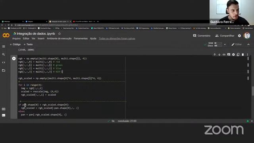The image size is (254, 143).
Task: Click the 'else:' code line
Action: click(21, 111)
